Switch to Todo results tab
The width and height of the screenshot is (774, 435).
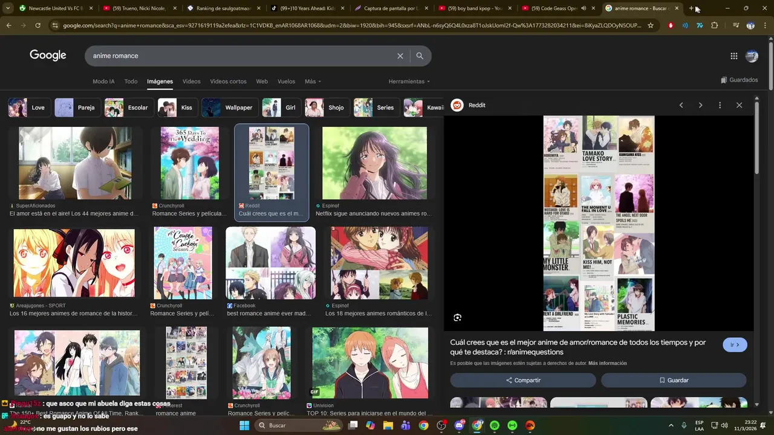(x=131, y=82)
